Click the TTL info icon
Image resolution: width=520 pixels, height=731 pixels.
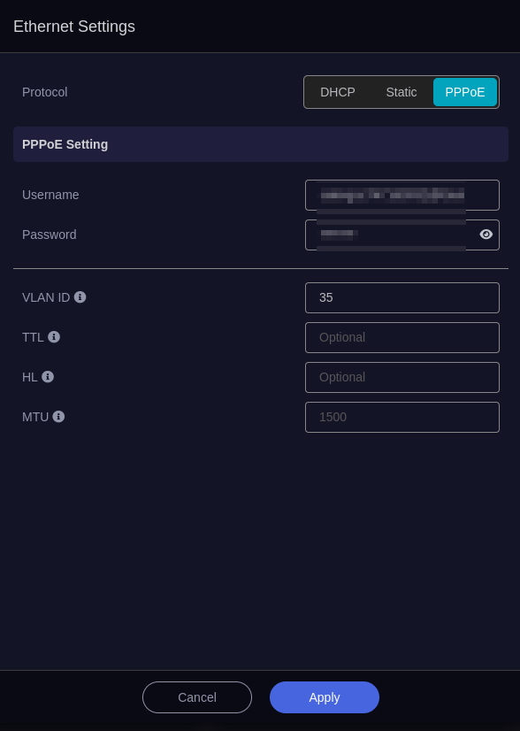click(54, 336)
